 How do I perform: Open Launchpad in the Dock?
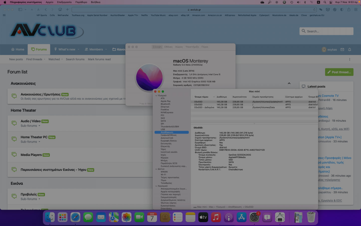coord(62,217)
